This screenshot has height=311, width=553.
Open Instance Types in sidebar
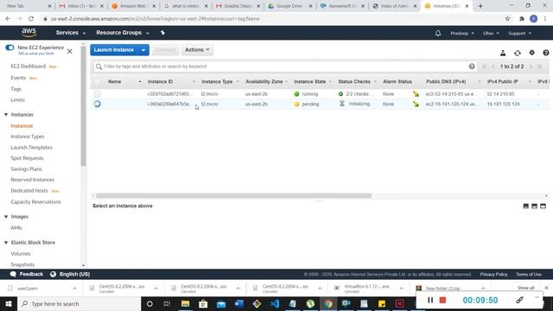[28, 136]
